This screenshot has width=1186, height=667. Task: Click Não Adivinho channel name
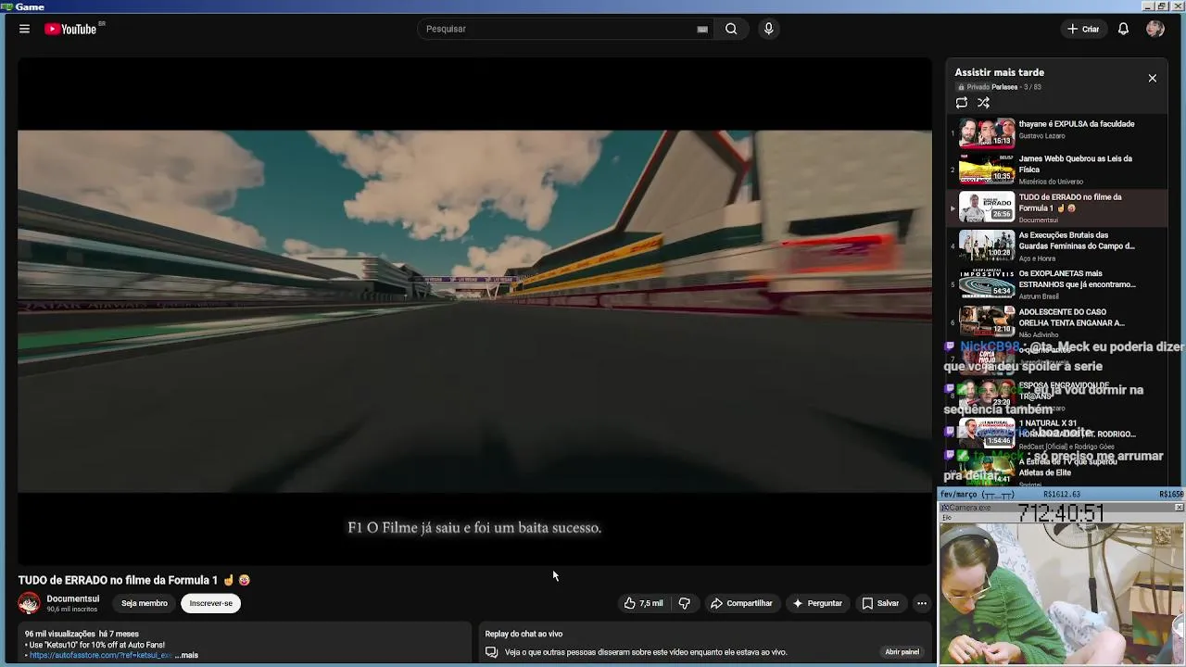[x=1039, y=334]
